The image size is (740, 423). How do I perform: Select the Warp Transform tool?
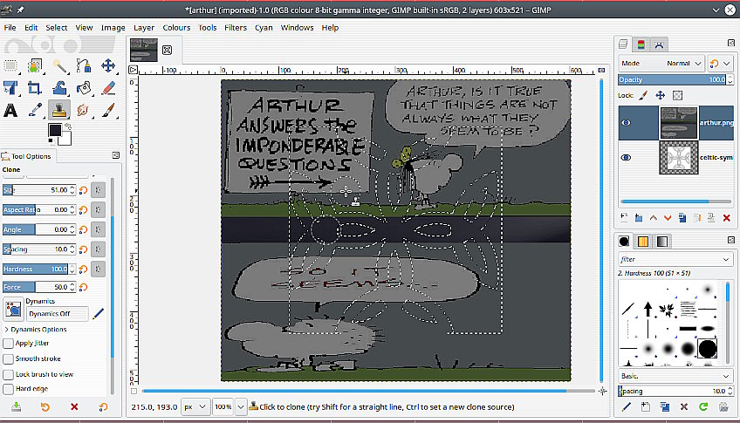coord(59,88)
